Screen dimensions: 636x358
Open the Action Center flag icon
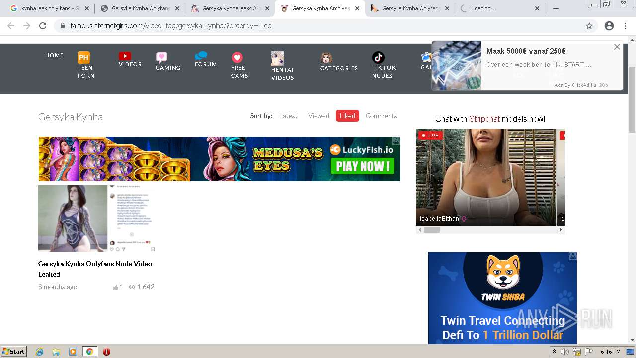[589, 352]
